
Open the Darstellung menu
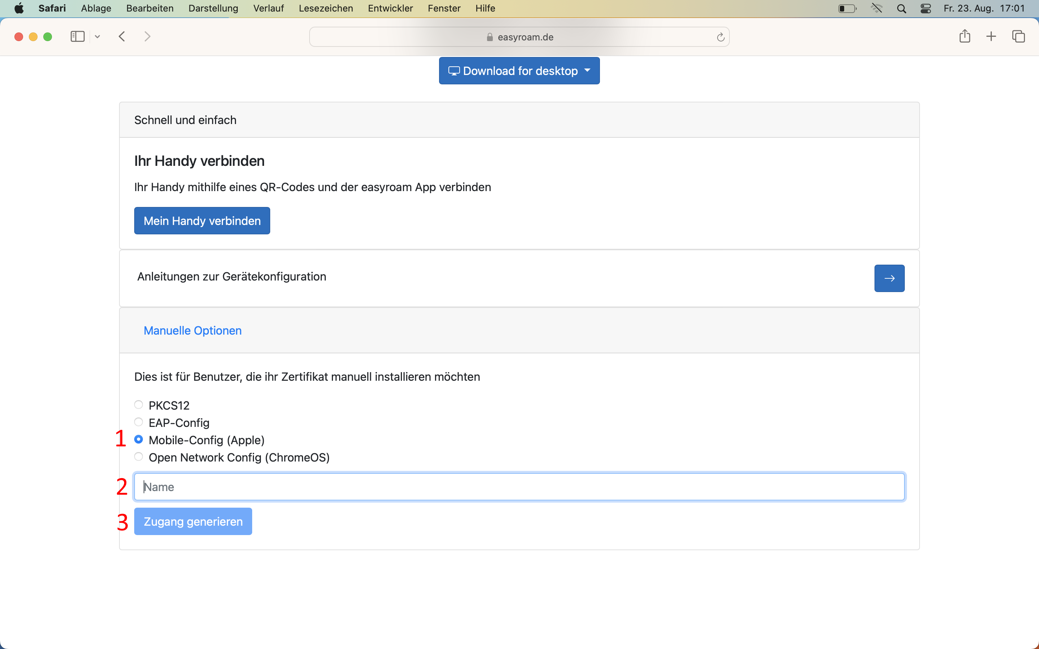click(x=213, y=8)
